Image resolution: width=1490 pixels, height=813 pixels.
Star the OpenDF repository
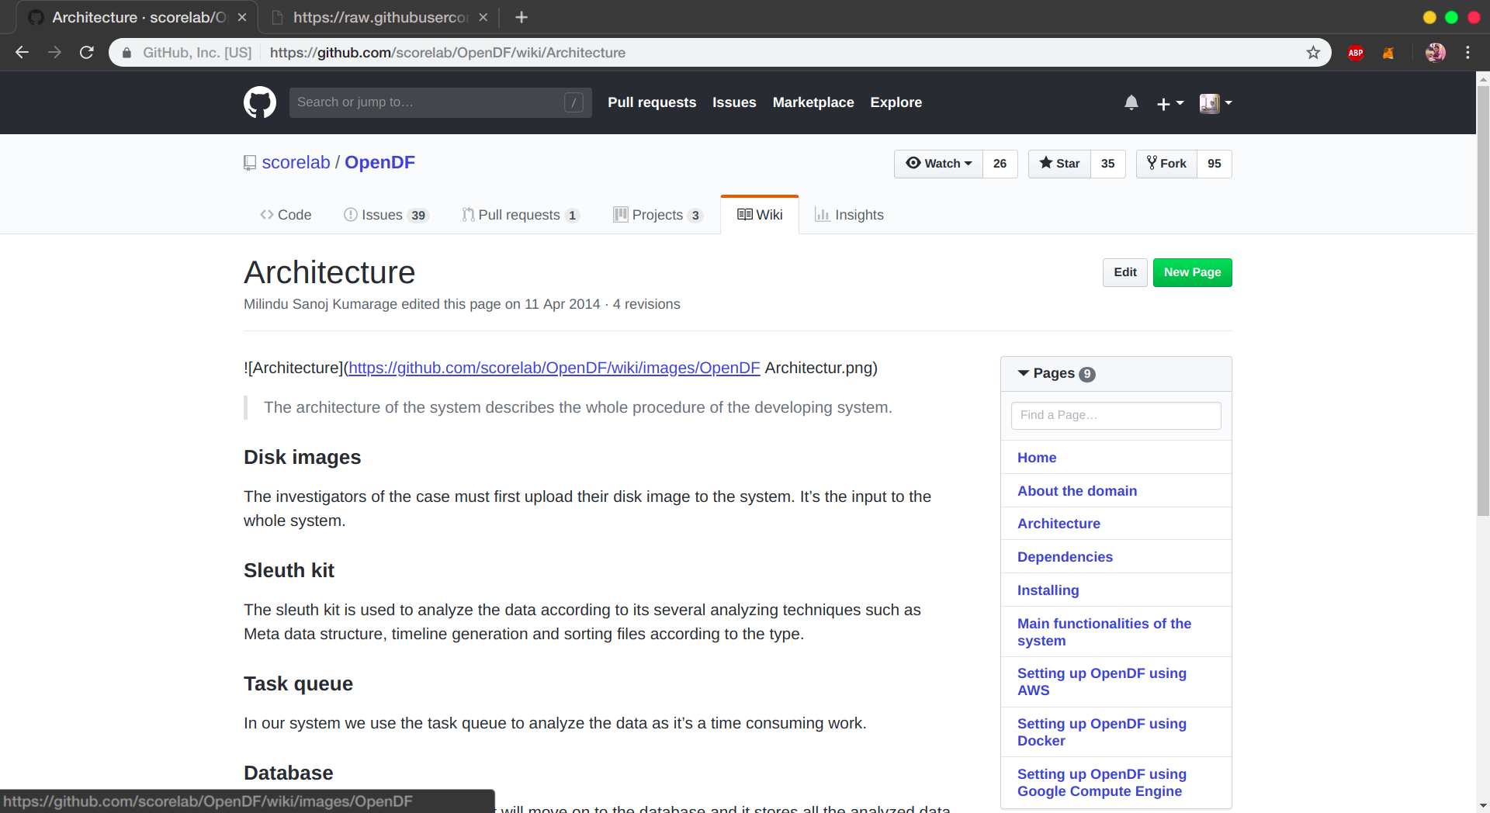[1059, 164]
